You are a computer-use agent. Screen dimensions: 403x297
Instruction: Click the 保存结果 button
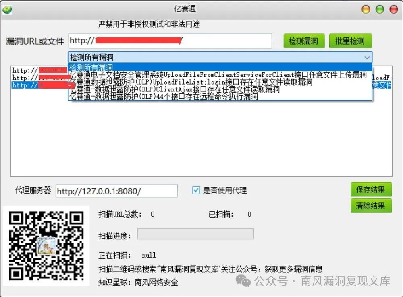371,190
